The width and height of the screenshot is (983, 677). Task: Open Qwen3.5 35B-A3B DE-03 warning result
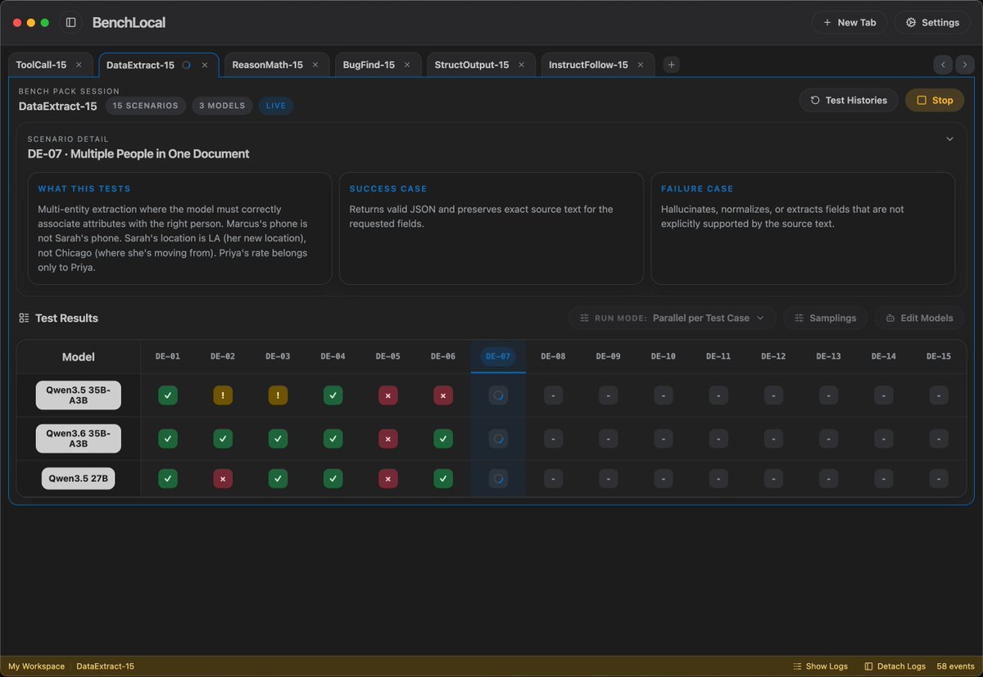pyautogui.click(x=278, y=395)
